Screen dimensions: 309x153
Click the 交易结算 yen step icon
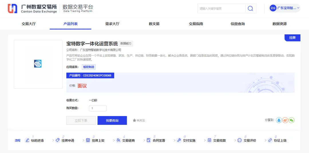tap(209, 140)
